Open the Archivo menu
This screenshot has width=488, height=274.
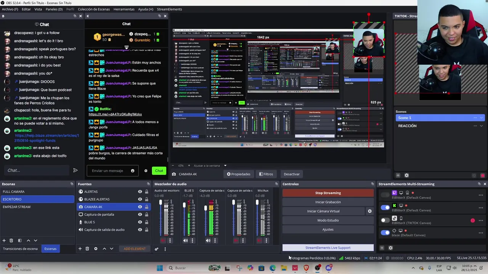[x=10, y=9]
